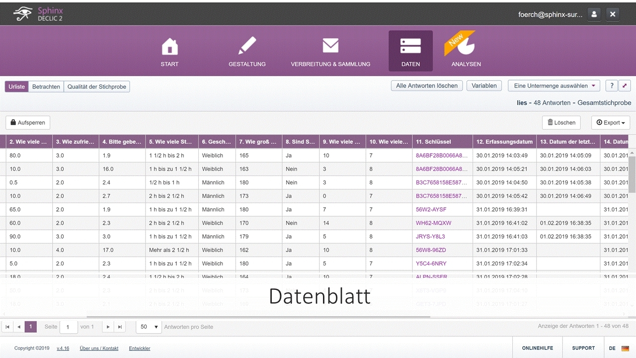
Task: Open key link 56W8-96ZD
Action: pos(431,250)
